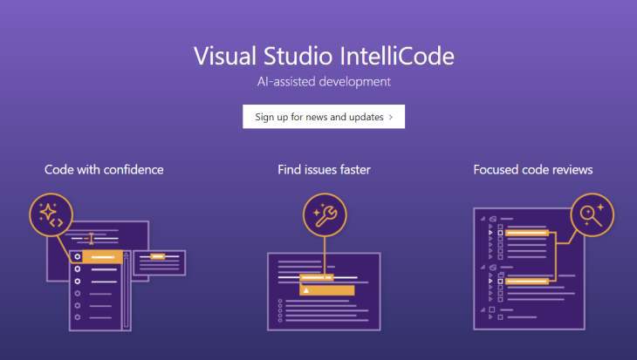
Task: Select the Focused code reviews heading
Action: pos(533,170)
